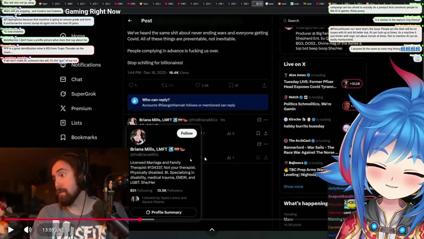Click the post timestamp 1:44 PM Dec 16, 2025
This screenshot has height=239, width=424.
coord(147,72)
